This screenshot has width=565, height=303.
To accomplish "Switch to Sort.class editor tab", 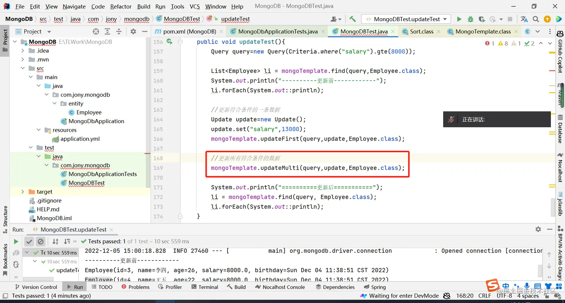I will coord(422,32).
